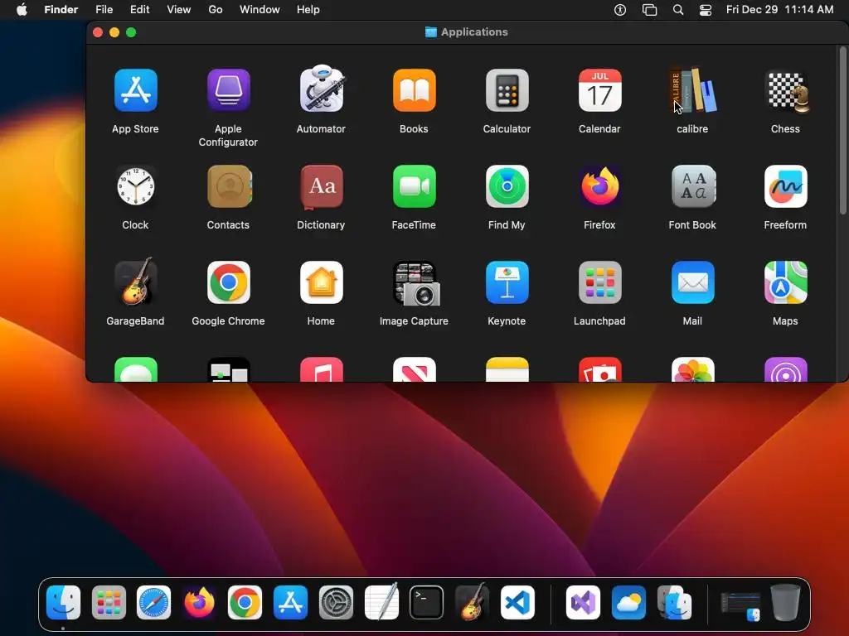Screen dimensions: 849x636
Task: Click Google Chrome in the Applications window
Action: (x=229, y=282)
